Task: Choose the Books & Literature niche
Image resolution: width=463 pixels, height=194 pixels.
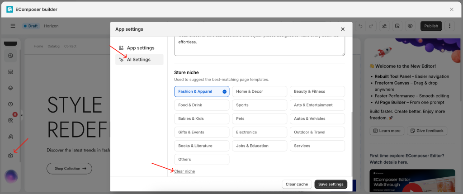Action: (202, 146)
